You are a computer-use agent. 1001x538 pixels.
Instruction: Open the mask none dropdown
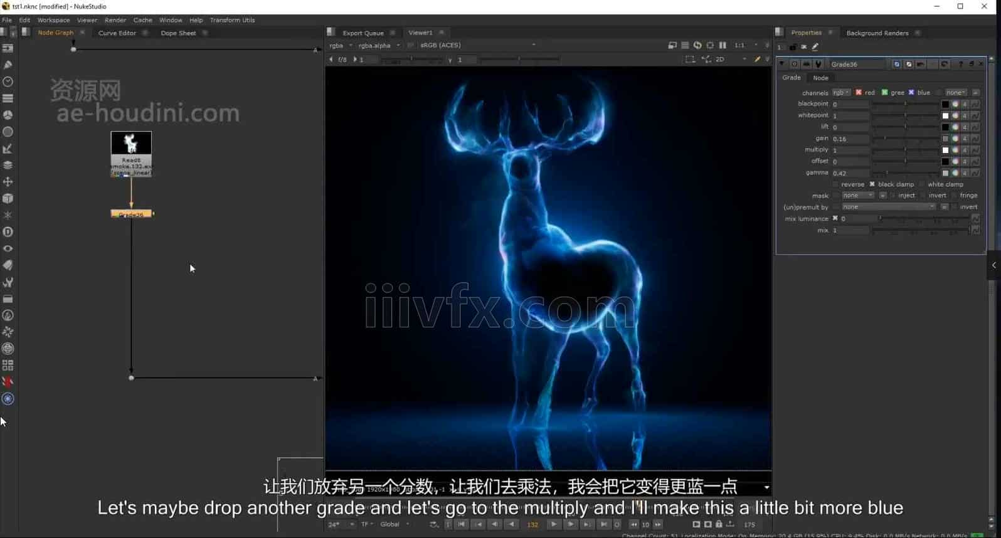[857, 196]
